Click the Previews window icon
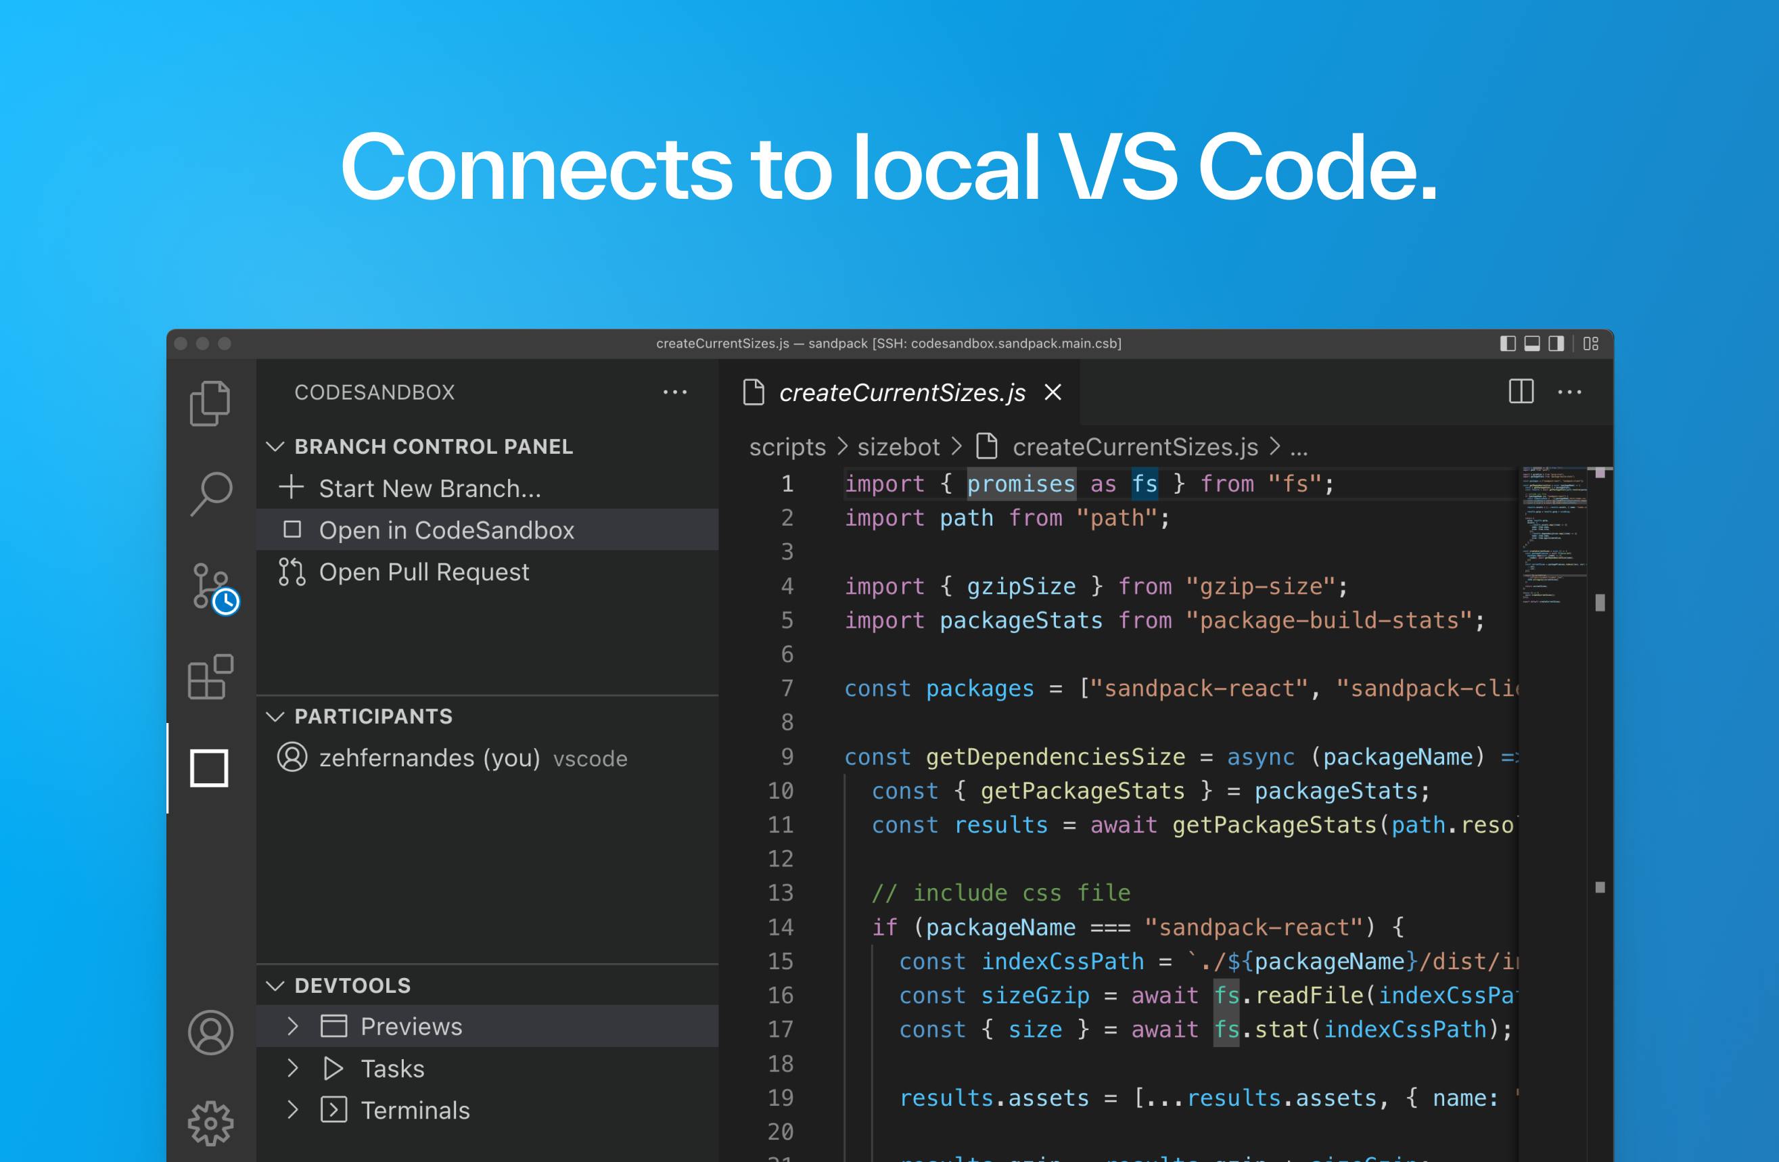The width and height of the screenshot is (1779, 1162). point(333,1026)
